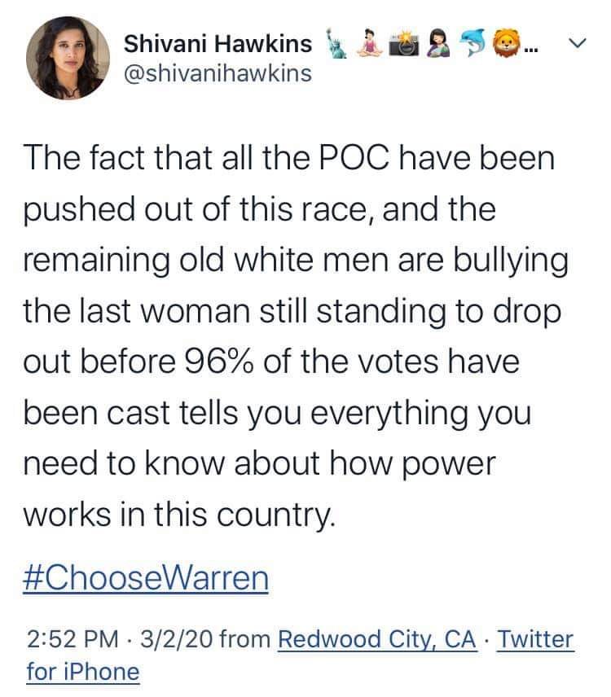
Task: Click the dolphin emoji
Action: (474, 44)
